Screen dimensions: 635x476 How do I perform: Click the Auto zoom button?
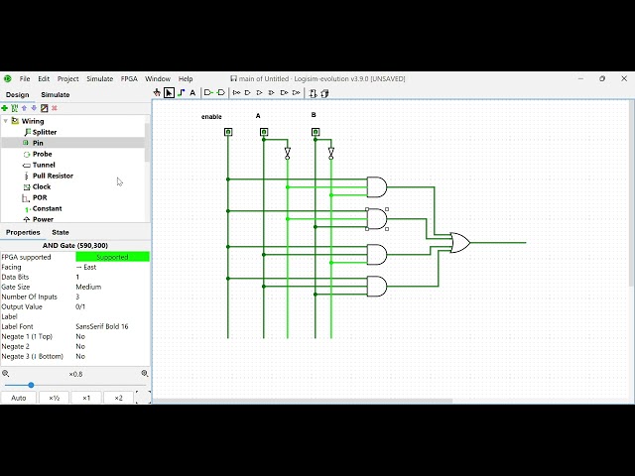(x=19, y=398)
